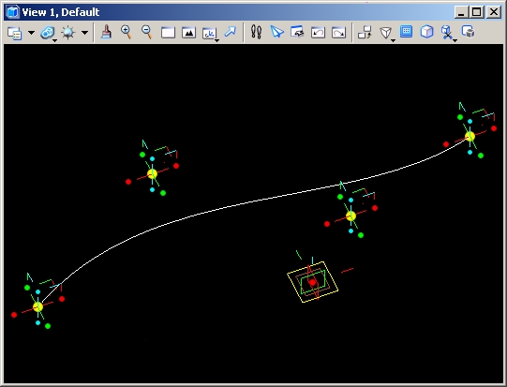Click the View Previous undo icon
Image resolution: width=507 pixels, height=387 pixels.
click(318, 33)
